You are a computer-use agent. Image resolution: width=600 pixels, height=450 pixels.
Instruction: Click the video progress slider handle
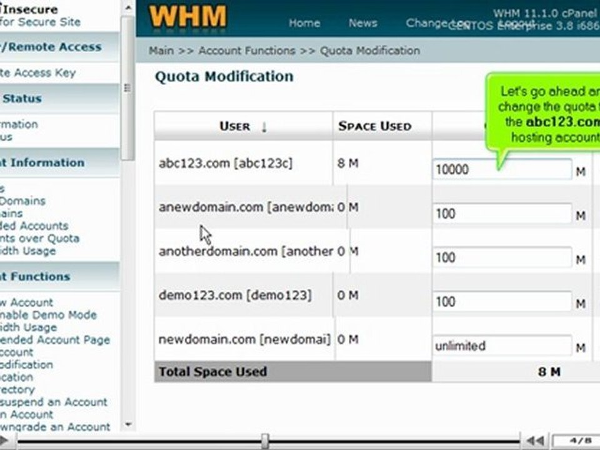pyautogui.click(x=265, y=442)
